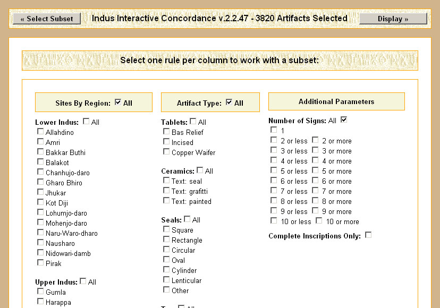Enable the 5 or less checkbox
The width and height of the screenshot is (440, 308).
274,170
